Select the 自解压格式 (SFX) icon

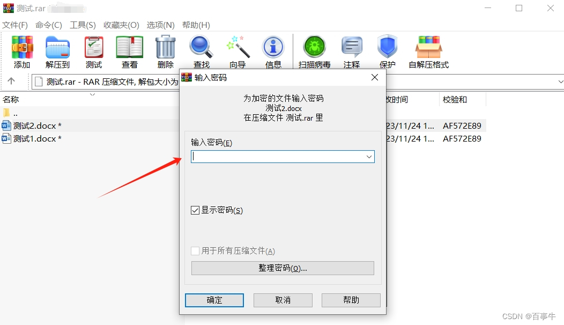(x=429, y=47)
